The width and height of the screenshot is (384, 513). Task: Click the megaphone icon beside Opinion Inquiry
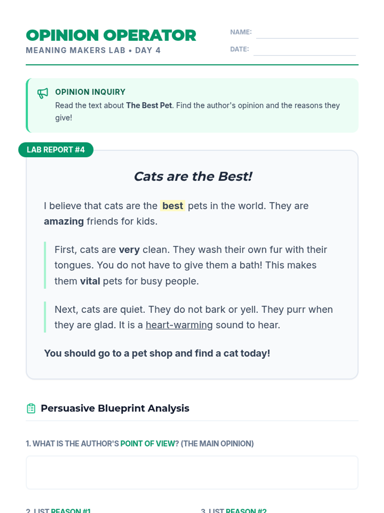pyautogui.click(x=43, y=93)
